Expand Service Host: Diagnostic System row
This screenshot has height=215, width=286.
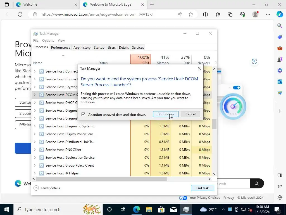pyautogui.click(x=35, y=126)
